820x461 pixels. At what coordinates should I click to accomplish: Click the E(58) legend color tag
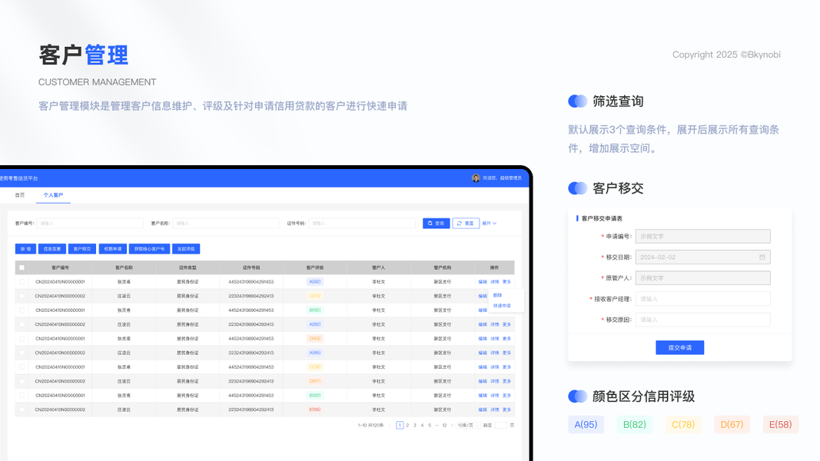pyautogui.click(x=781, y=424)
